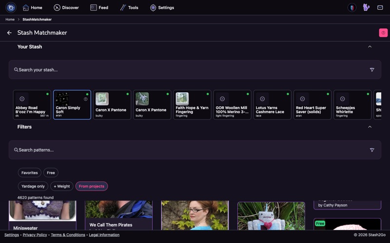Click the pink info button
Screen dimensions: 390x243
[383, 33]
